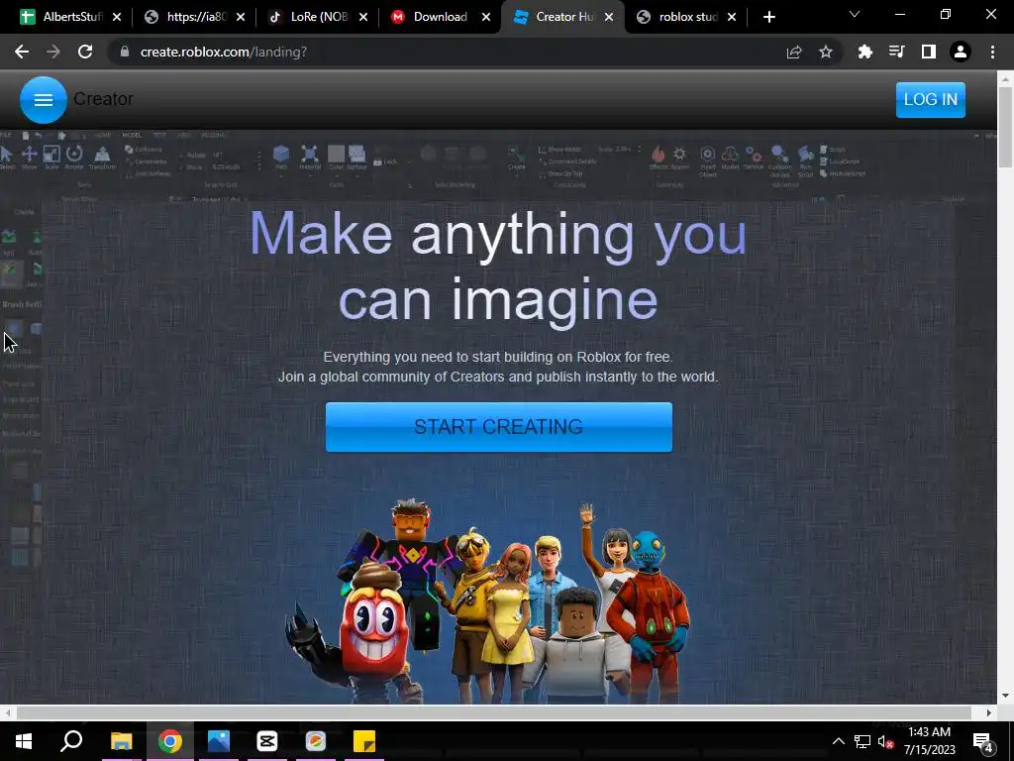Open File Explorer from the taskbar
This screenshot has width=1014, height=761.
[121, 741]
